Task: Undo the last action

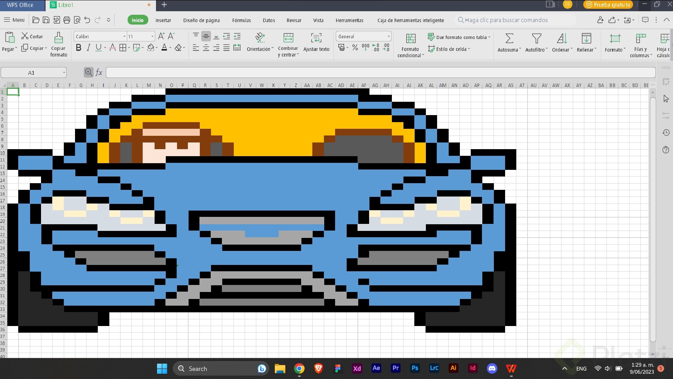Action: click(87, 20)
